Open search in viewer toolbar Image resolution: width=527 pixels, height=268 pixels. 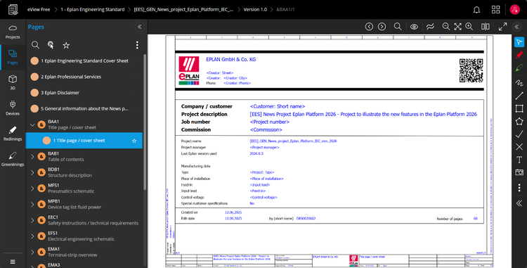coord(398,27)
